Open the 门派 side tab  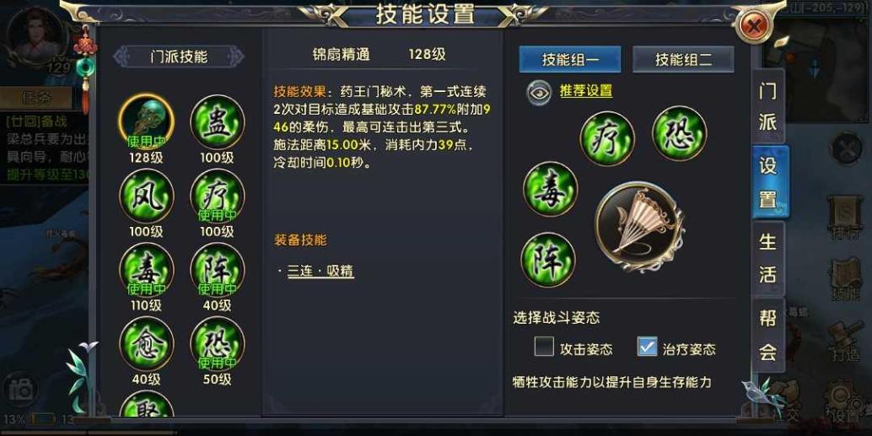(x=768, y=106)
